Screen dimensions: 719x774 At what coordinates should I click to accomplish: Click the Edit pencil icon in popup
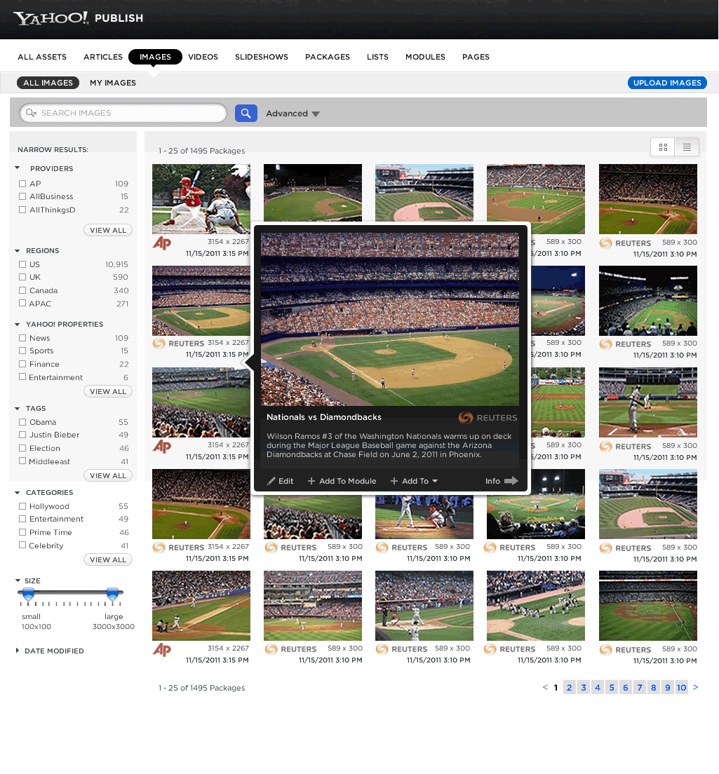[271, 481]
